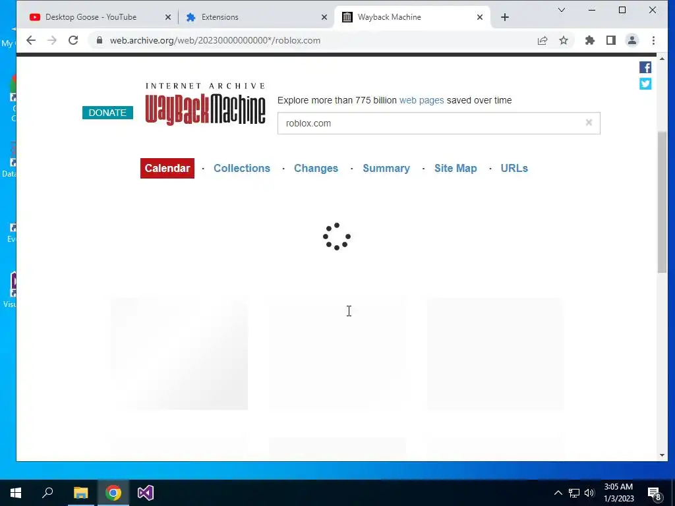Viewport: 675px width, 506px height.
Task: Reload the Wayback Machine page
Action: pos(73,40)
